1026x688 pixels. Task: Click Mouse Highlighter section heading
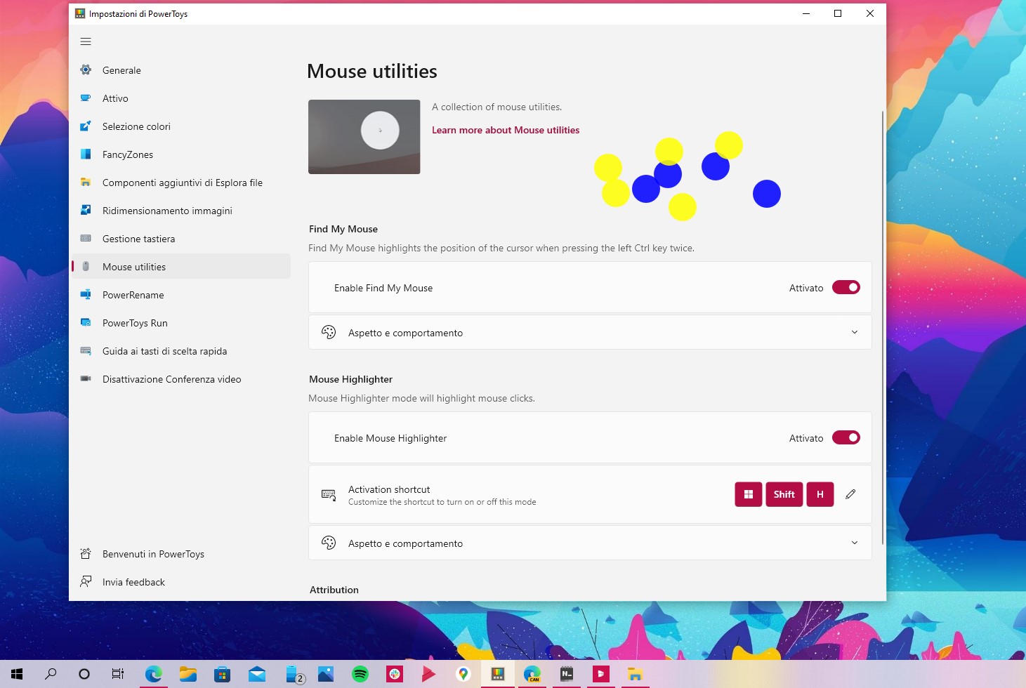(x=351, y=379)
